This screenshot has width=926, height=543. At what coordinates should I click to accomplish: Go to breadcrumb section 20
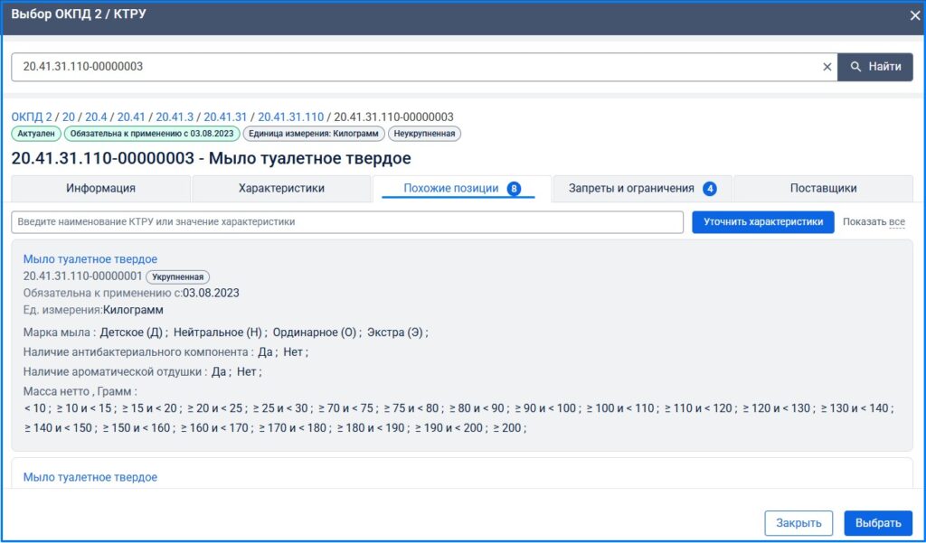coord(69,117)
